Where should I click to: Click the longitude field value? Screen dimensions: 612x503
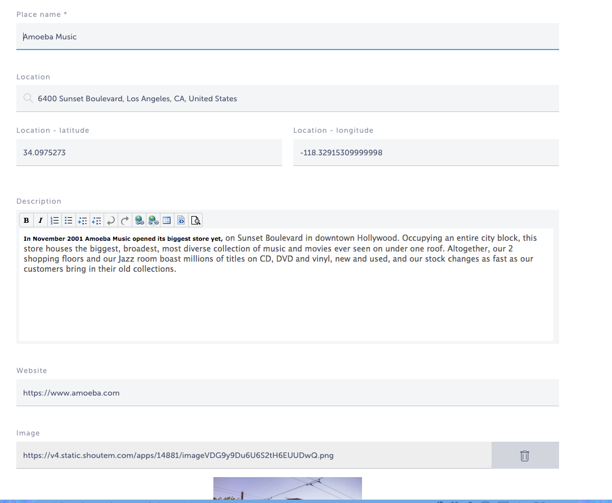pyautogui.click(x=426, y=152)
